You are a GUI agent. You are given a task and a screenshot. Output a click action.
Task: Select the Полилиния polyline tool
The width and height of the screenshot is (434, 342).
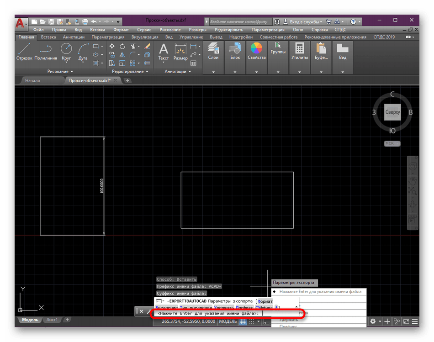[45, 51]
